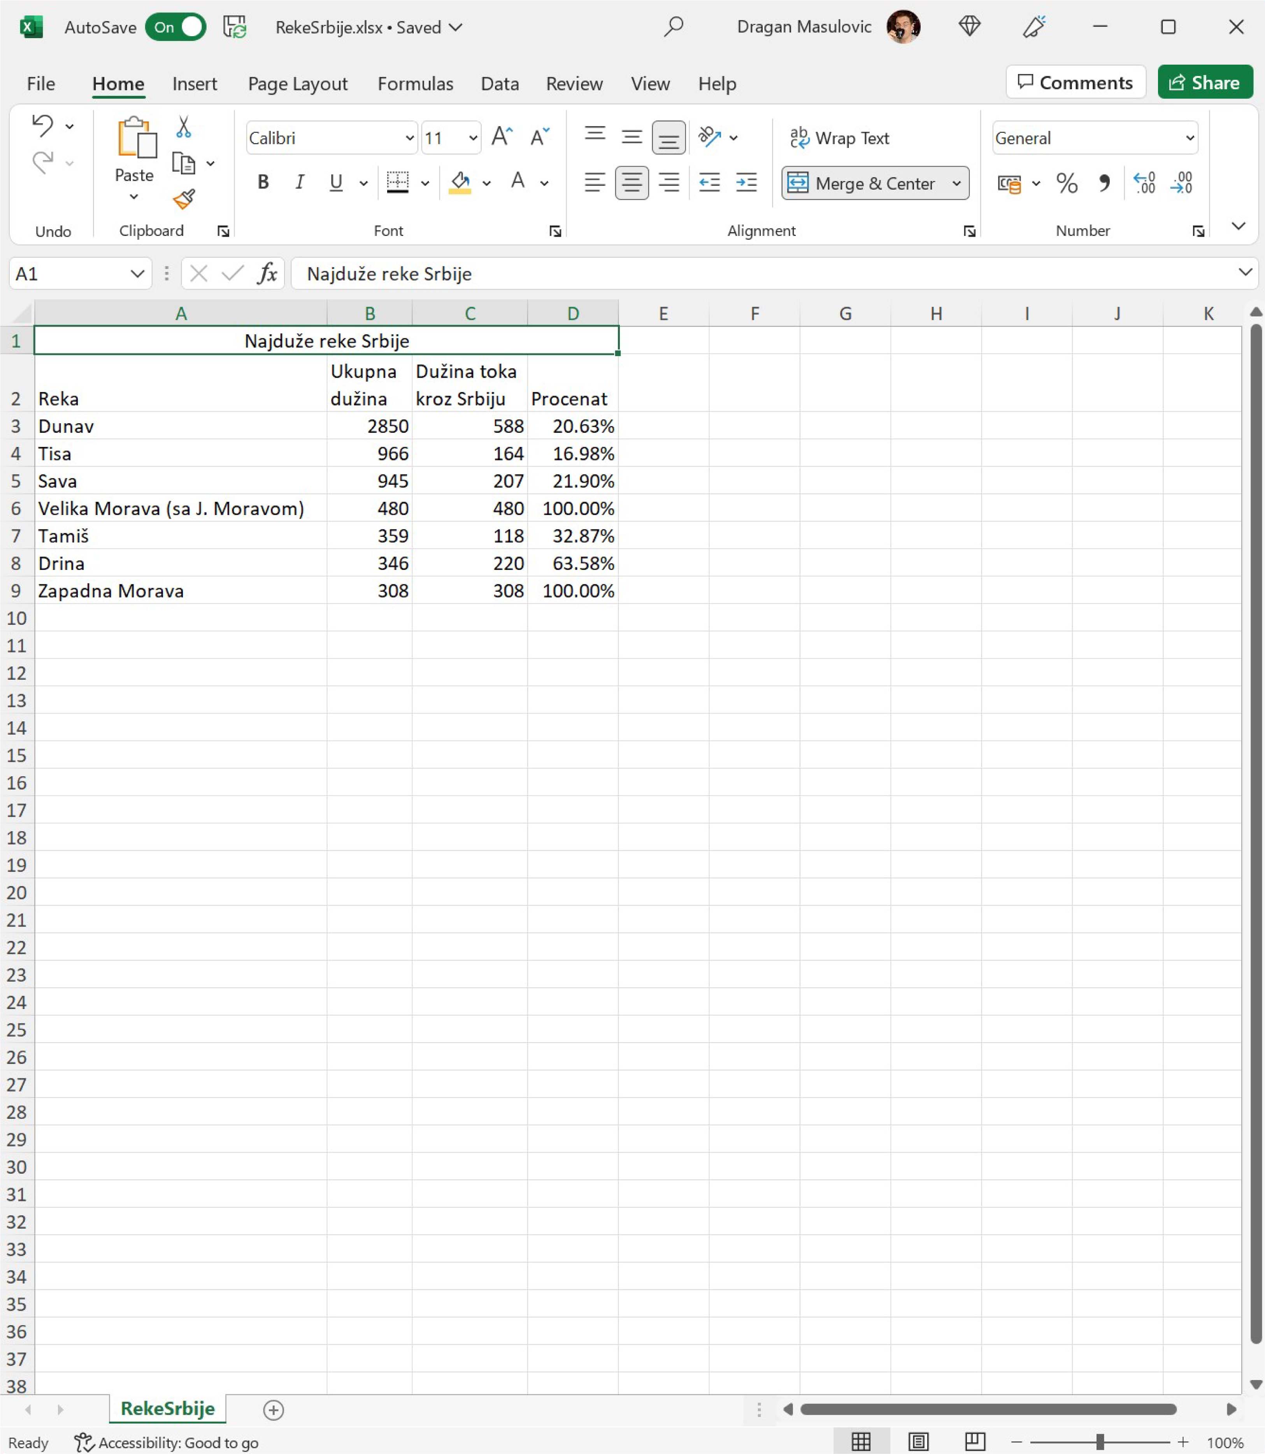The height and width of the screenshot is (1454, 1265).
Task: Apply Percent Style number format
Action: [1066, 184]
